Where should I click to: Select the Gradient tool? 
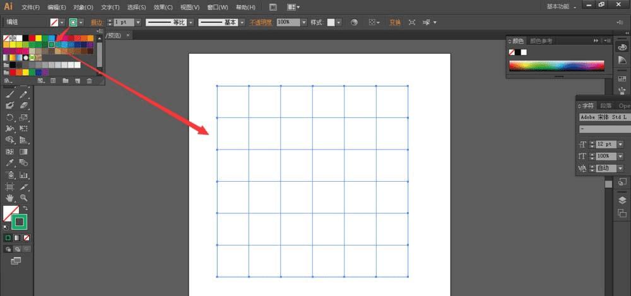coord(24,152)
